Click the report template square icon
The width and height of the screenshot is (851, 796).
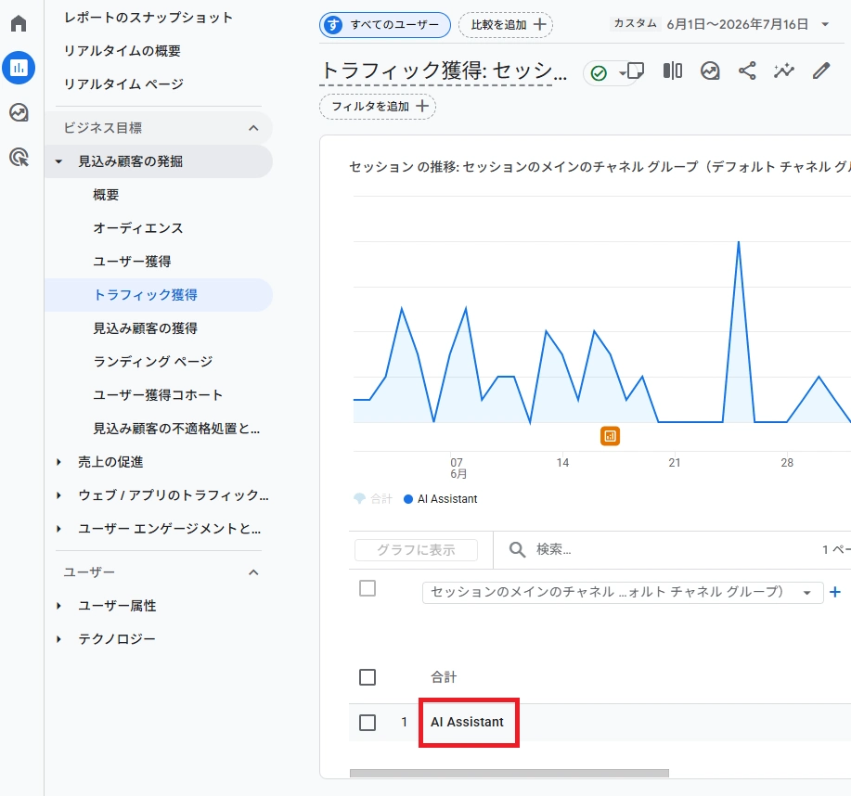[x=635, y=71]
